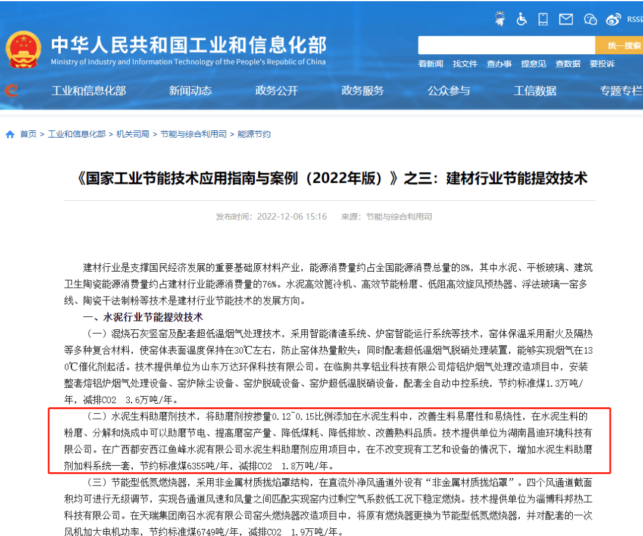This screenshot has width=643, height=536.
Task: Open the 工信数据 navigation item
Action: point(535,91)
